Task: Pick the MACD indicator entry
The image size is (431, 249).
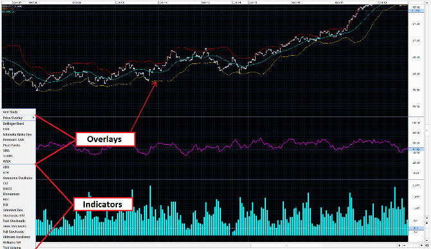Action: (7, 189)
